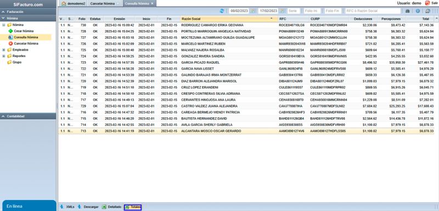Screen dimensions: 439x211
Task: Click emission time 2023-02-16 14:47:32
Action: pos(119,112)
